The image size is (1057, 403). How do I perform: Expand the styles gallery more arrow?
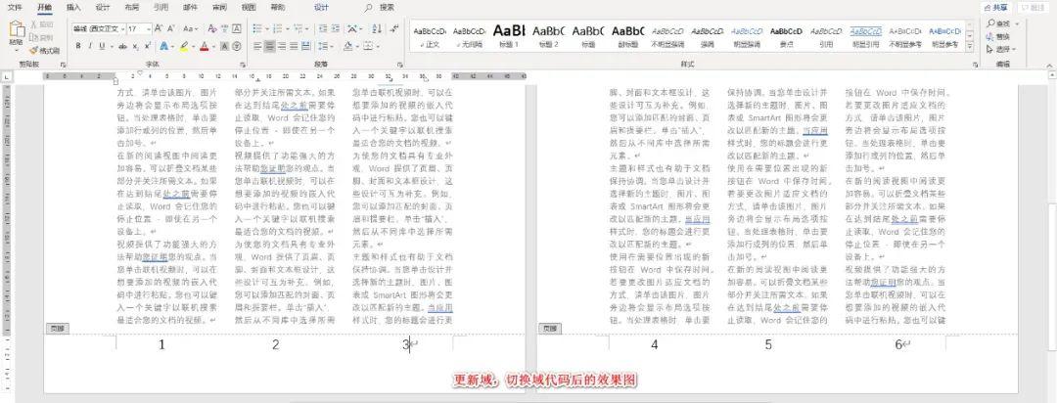[x=970, y=48]
